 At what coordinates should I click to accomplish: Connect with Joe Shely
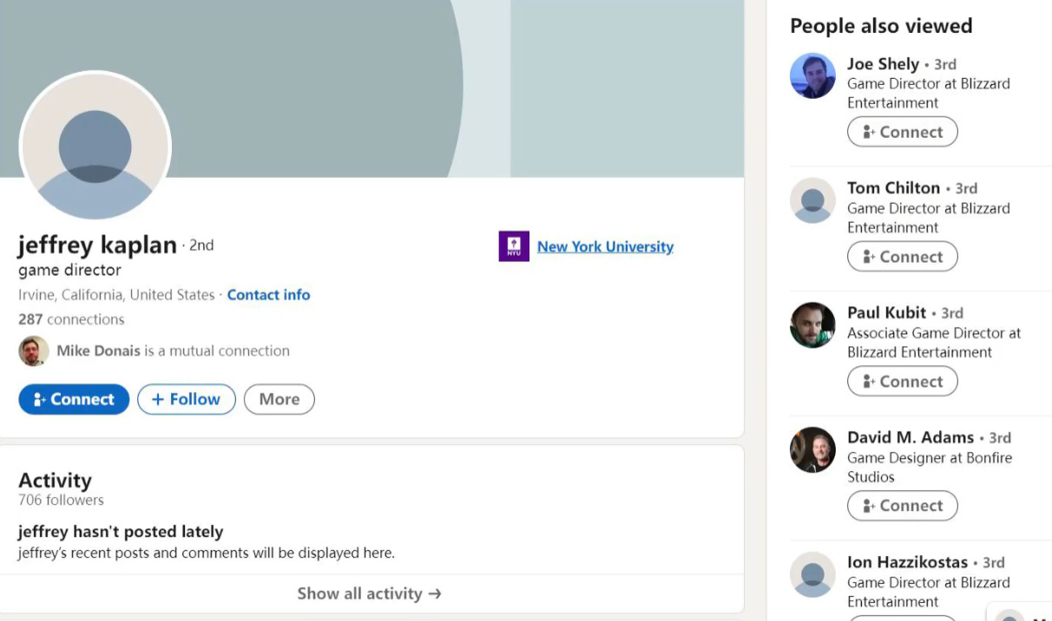pos(903,132)
